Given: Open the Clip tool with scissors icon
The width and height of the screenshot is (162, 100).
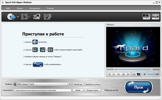Looking at the screenshot, I should pyautogui.click(x=25, y=17).
